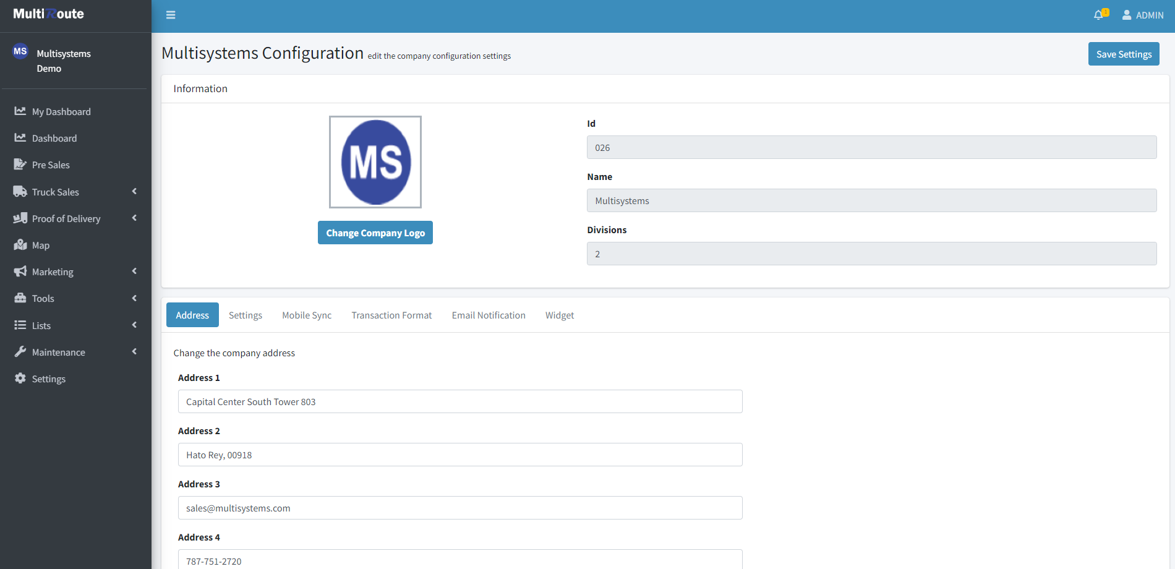Screen dimensions: 1175x569
Task: Select the Pre Sales sidebar icon
Action: (x=20, y=164)
